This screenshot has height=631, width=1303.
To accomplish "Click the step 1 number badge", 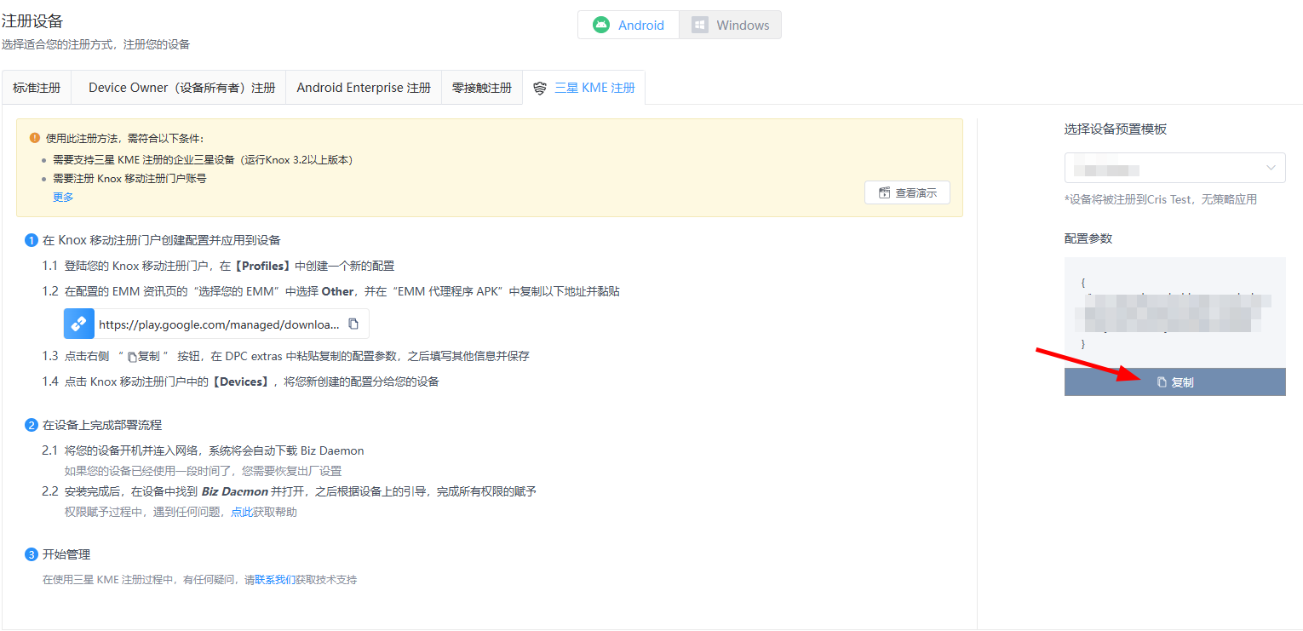I will click(32, 240).
